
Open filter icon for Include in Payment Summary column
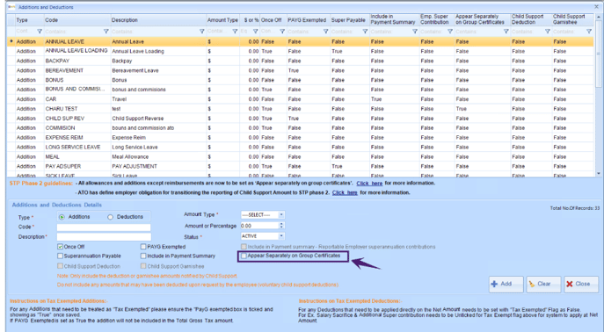[414, 31]
